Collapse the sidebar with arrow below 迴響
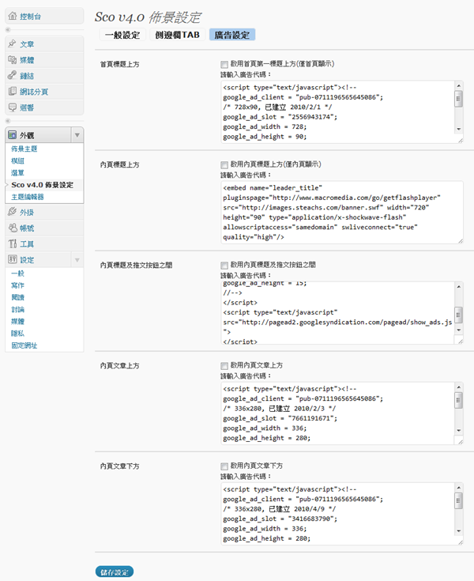The image size is (474, 581). [x=8, y=121]
